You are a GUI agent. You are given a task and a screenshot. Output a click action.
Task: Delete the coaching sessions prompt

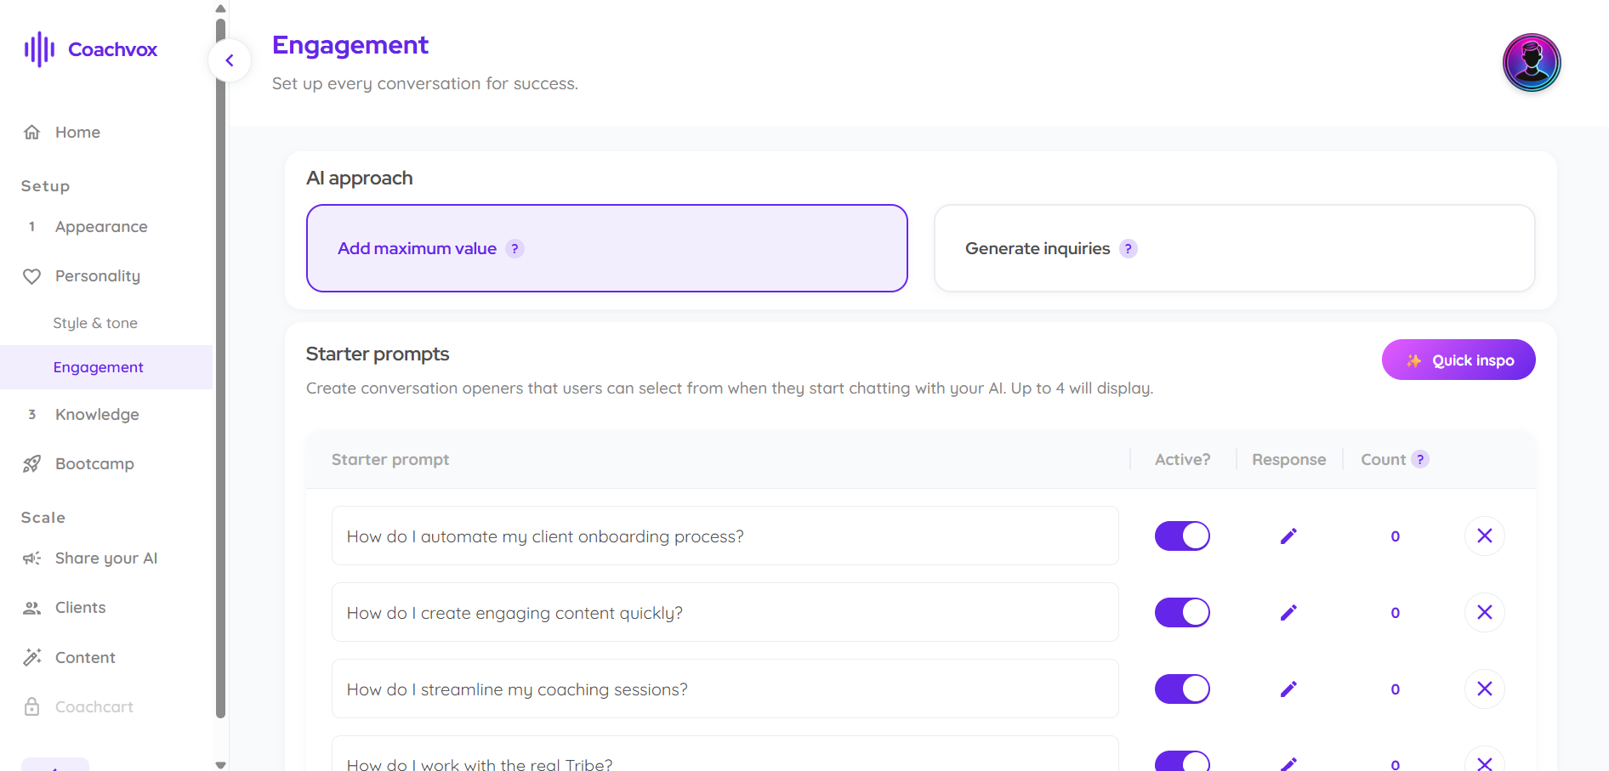[x=1485, y=689]
